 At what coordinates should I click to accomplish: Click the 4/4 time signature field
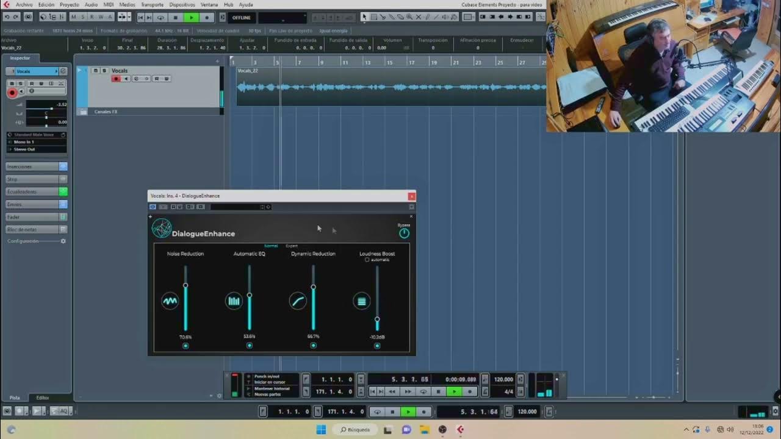(509, 391)
